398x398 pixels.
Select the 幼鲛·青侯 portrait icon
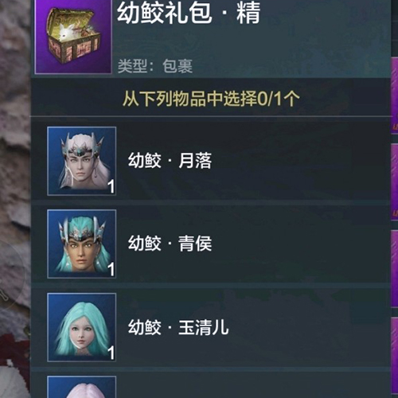point(82,244)
